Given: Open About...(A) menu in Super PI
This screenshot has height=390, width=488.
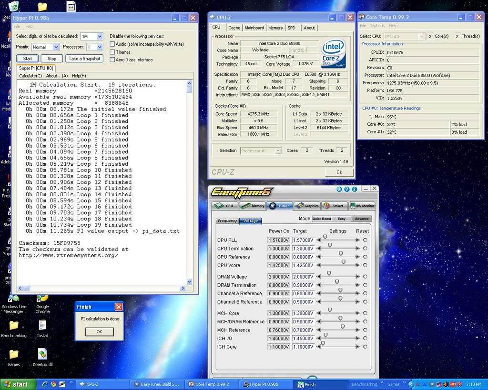Looking at the screenshot, I should pos(57,76).
